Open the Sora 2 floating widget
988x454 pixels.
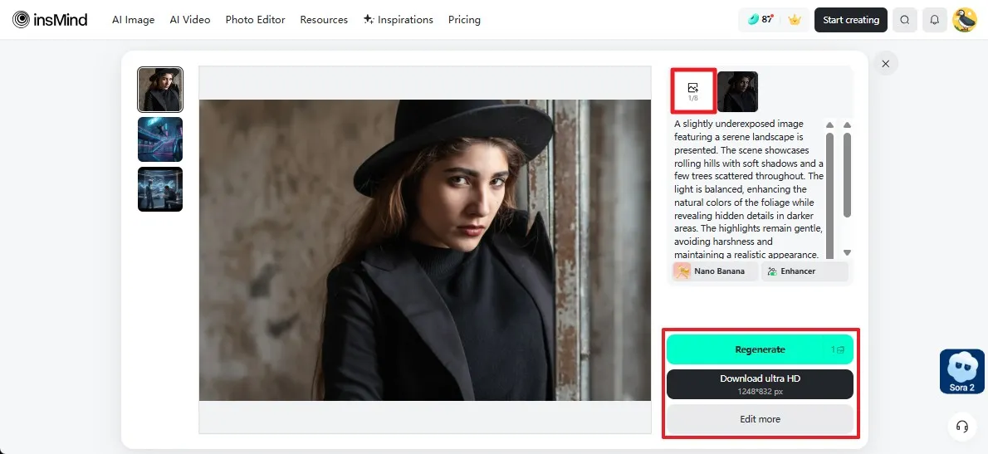(x=961, y=371)
